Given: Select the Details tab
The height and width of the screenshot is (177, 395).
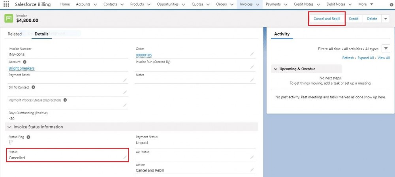Looking at the screenshot, I should point(41,34).
